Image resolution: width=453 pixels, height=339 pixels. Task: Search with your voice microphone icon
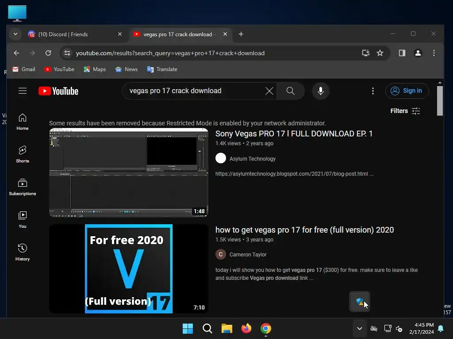tap(320, 91)
